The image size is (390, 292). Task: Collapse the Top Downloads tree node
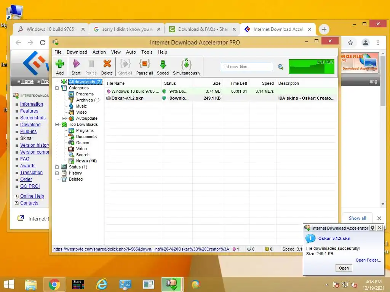point(57,124)
